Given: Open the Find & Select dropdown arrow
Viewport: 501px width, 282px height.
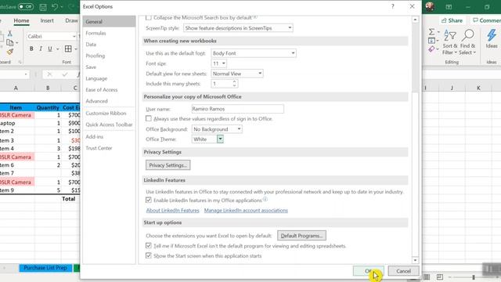Looking at the screenshot, I should tap(474, 52).
